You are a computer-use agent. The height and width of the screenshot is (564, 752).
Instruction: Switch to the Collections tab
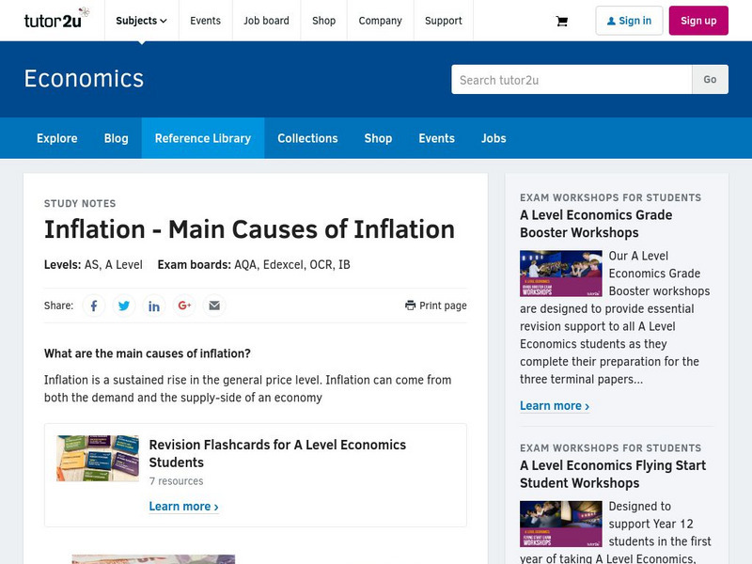tap(307, 138)
